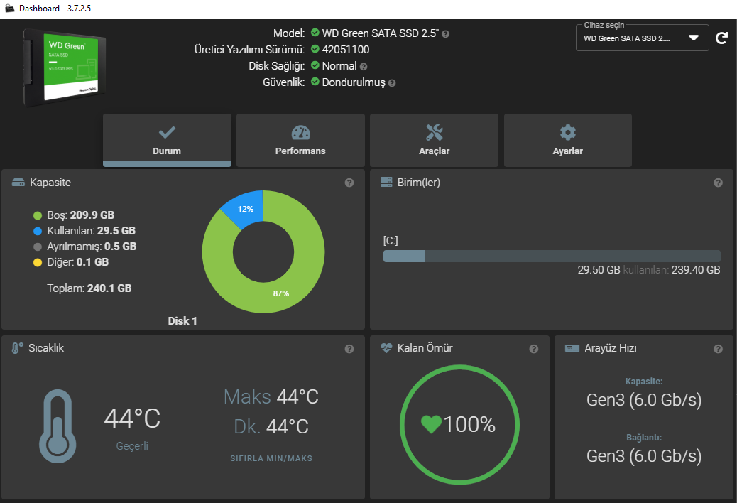Click the blue 12% donut chart segment
The width and height of the screenshot is (737, 503).
pos(244,208)
